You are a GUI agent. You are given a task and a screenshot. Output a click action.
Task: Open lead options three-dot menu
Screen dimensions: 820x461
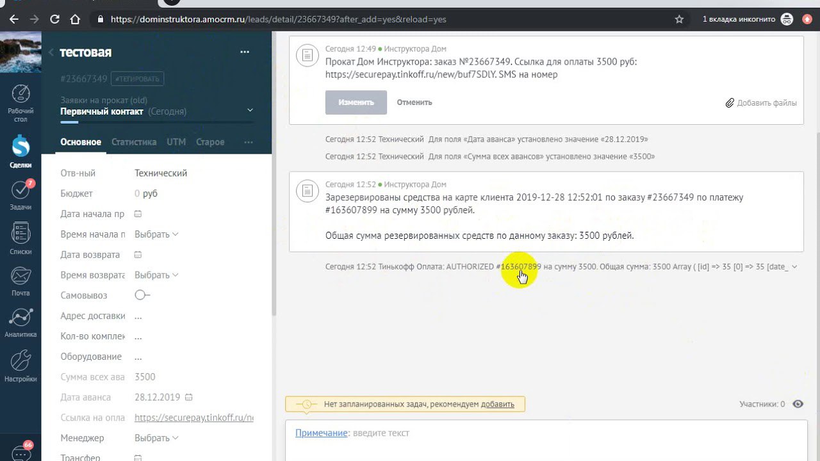pos(245,52)
